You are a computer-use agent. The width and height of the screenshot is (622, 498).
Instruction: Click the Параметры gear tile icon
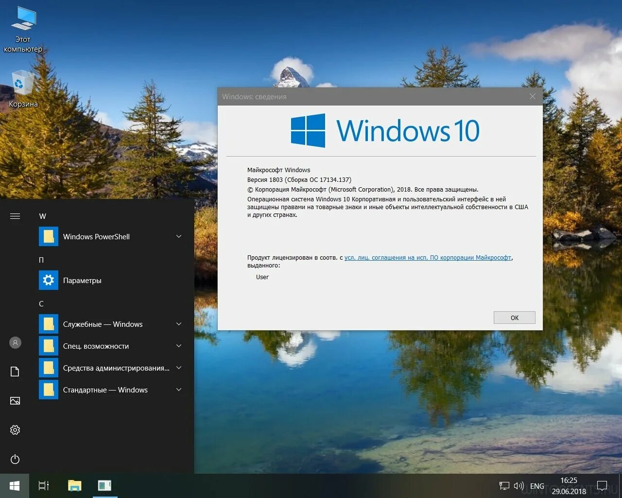[49, 281]
